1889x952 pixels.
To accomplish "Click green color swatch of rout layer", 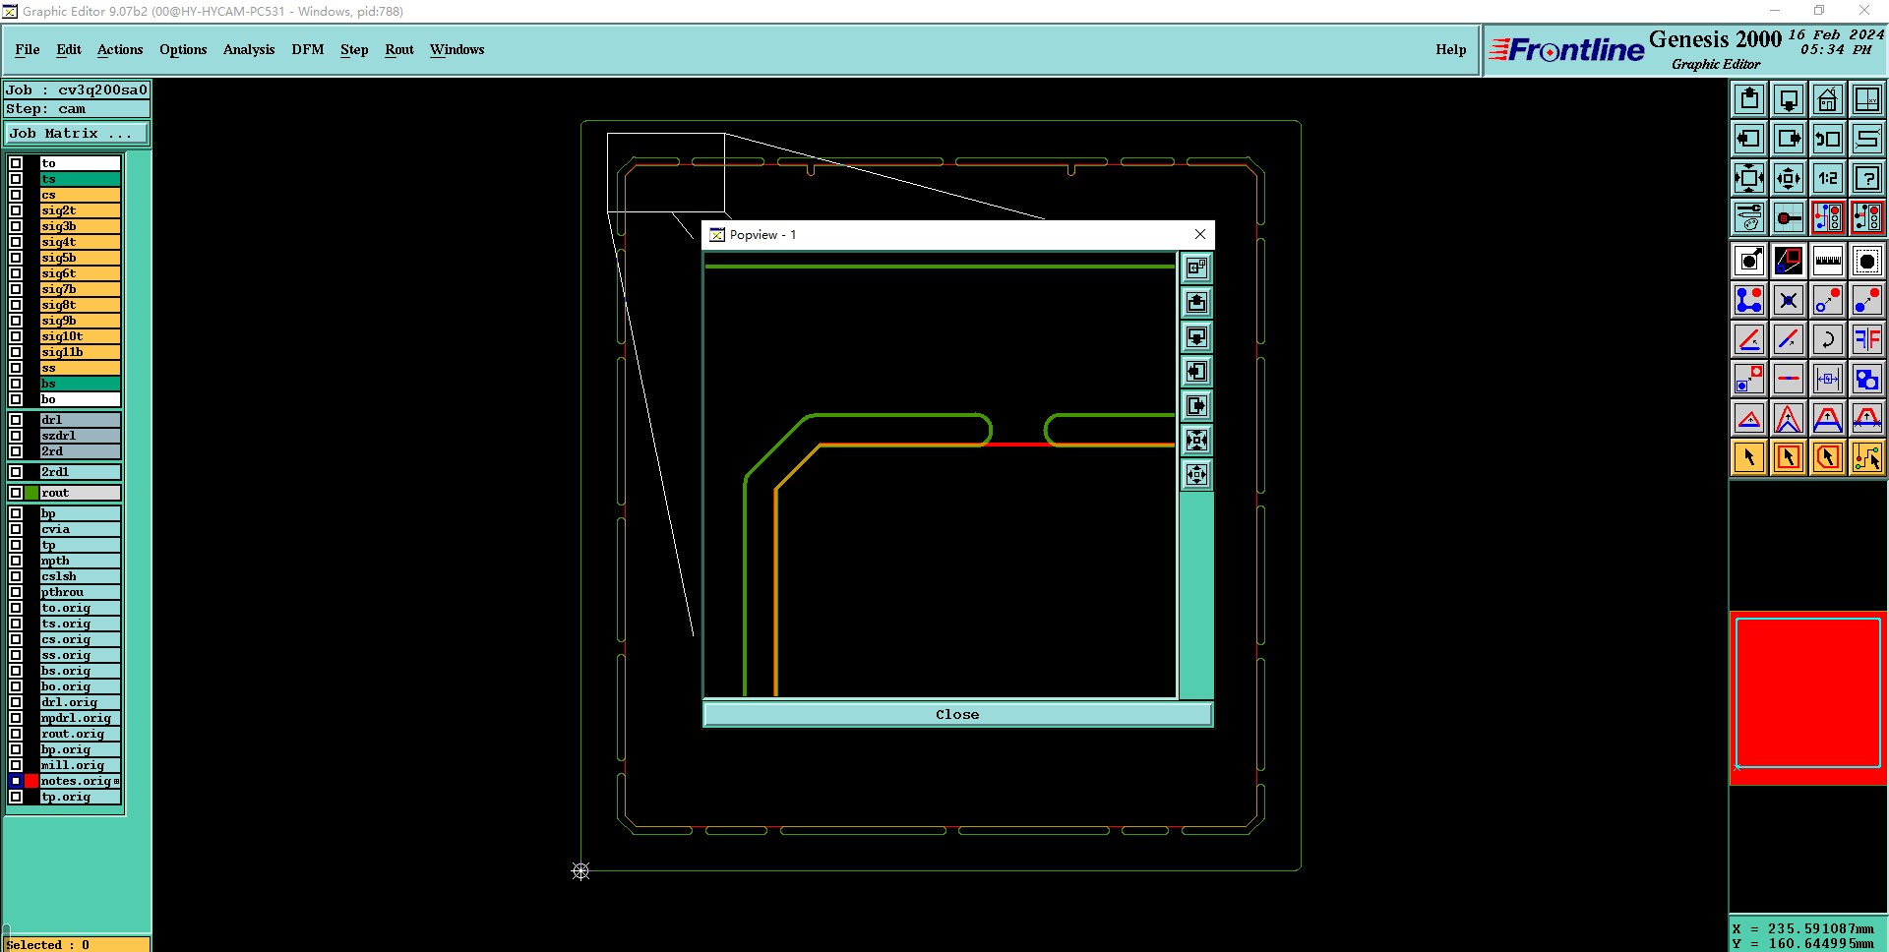I will [31, 493].
